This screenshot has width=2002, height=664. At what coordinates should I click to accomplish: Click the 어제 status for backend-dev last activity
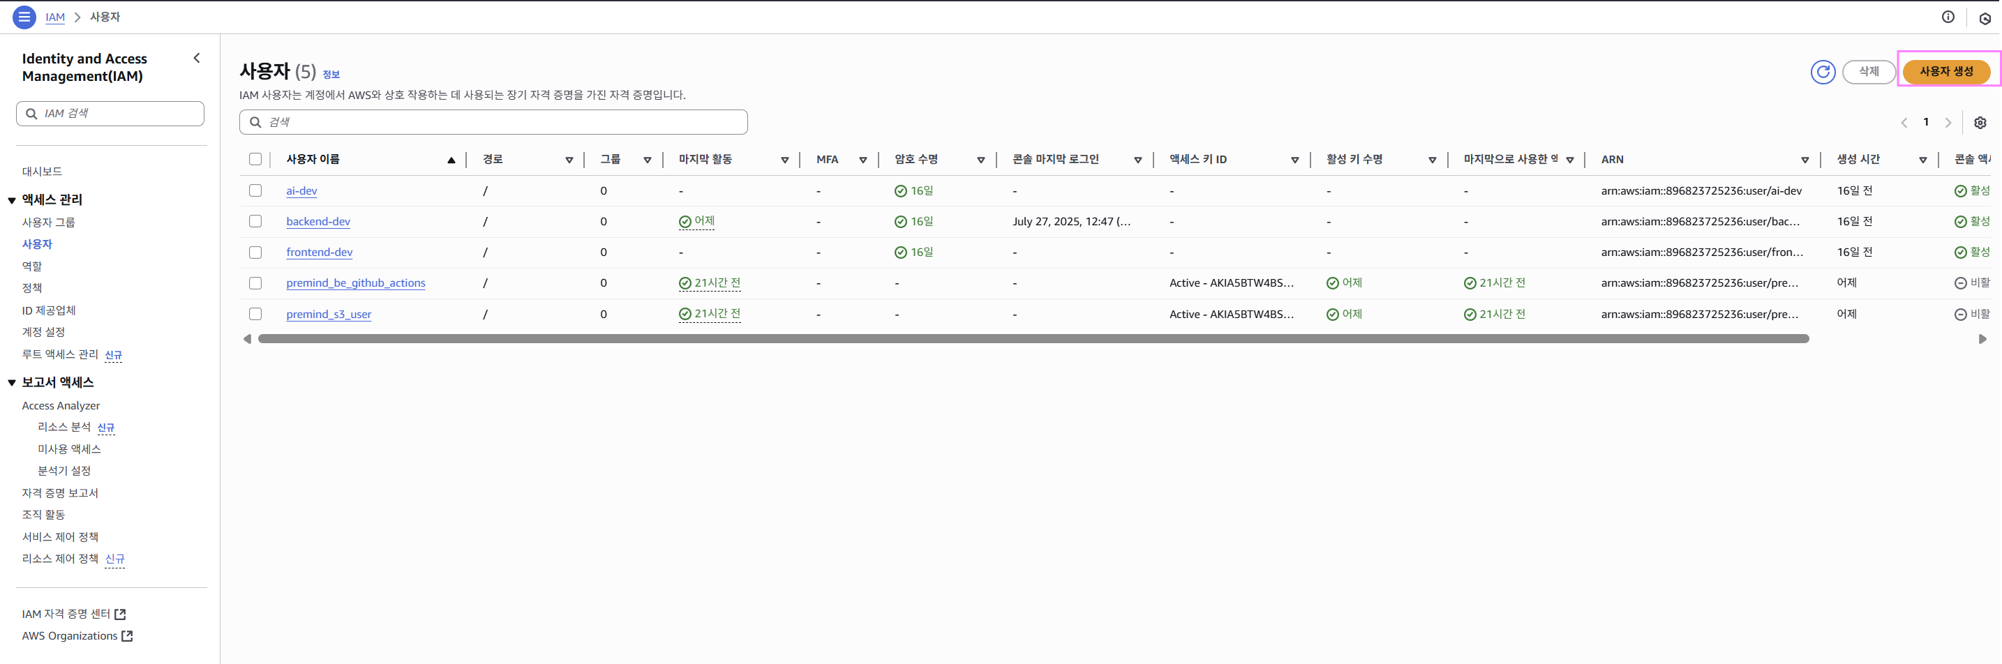[696, 221]
